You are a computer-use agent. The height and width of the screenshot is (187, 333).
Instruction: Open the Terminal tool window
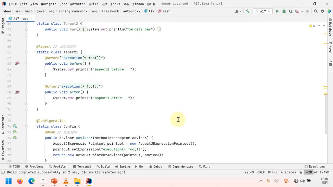[x=82, y=166]
